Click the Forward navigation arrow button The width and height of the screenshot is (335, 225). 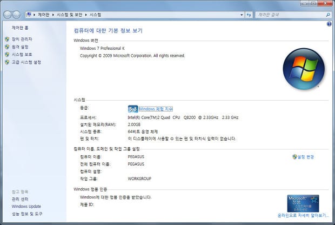16,15
